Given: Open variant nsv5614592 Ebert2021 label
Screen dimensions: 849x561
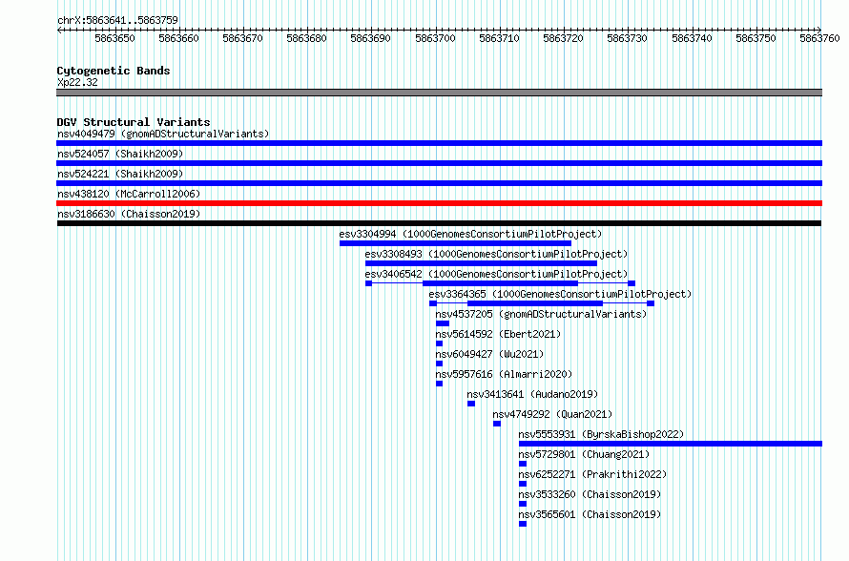Looking at the screenshot, I should 498,334.
